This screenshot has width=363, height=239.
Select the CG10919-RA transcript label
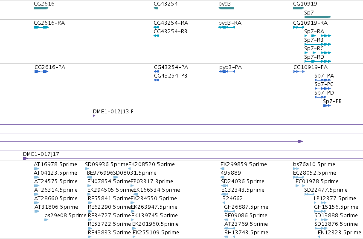click(x=311, y=23)
